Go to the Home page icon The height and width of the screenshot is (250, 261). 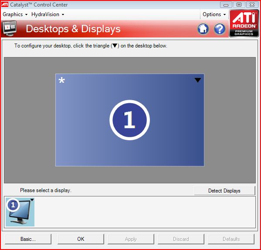point(203,29)
